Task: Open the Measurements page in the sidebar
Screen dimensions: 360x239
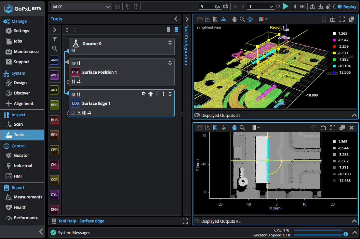Action: [28, 197]
